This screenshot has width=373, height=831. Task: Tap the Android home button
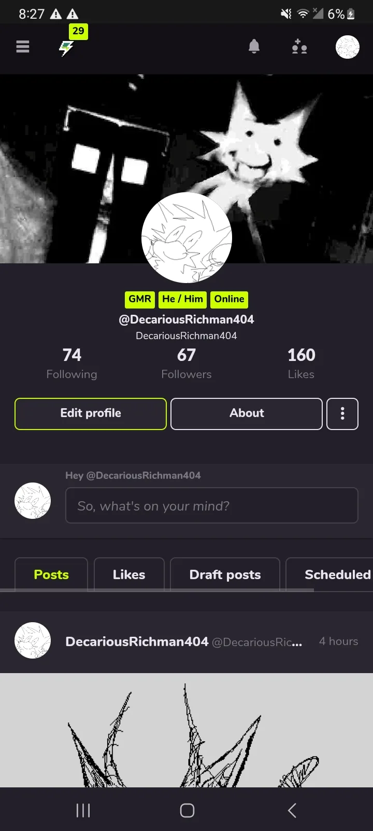click(x=187, y=810)
